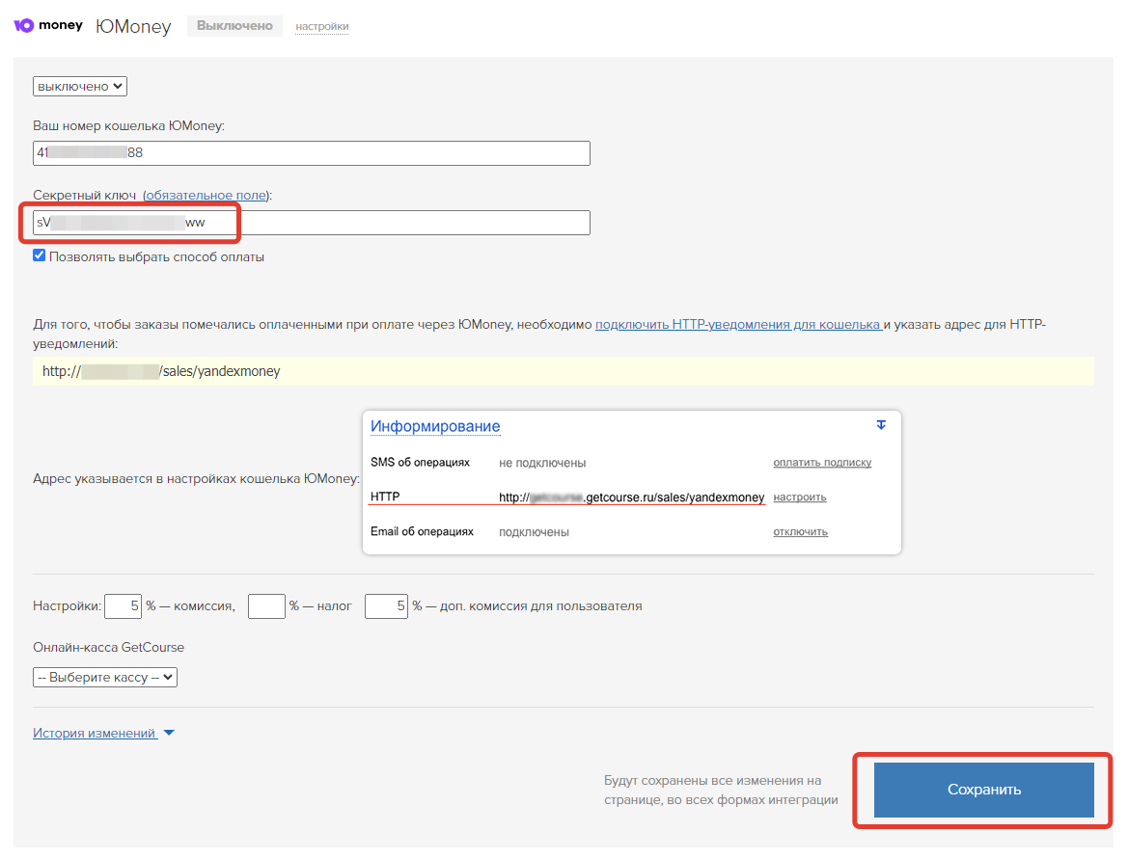Click 'Ваш номер кошелька ЮMoney:' label
The height and width of the screenshot is (859, 1128).
[128, 125]
